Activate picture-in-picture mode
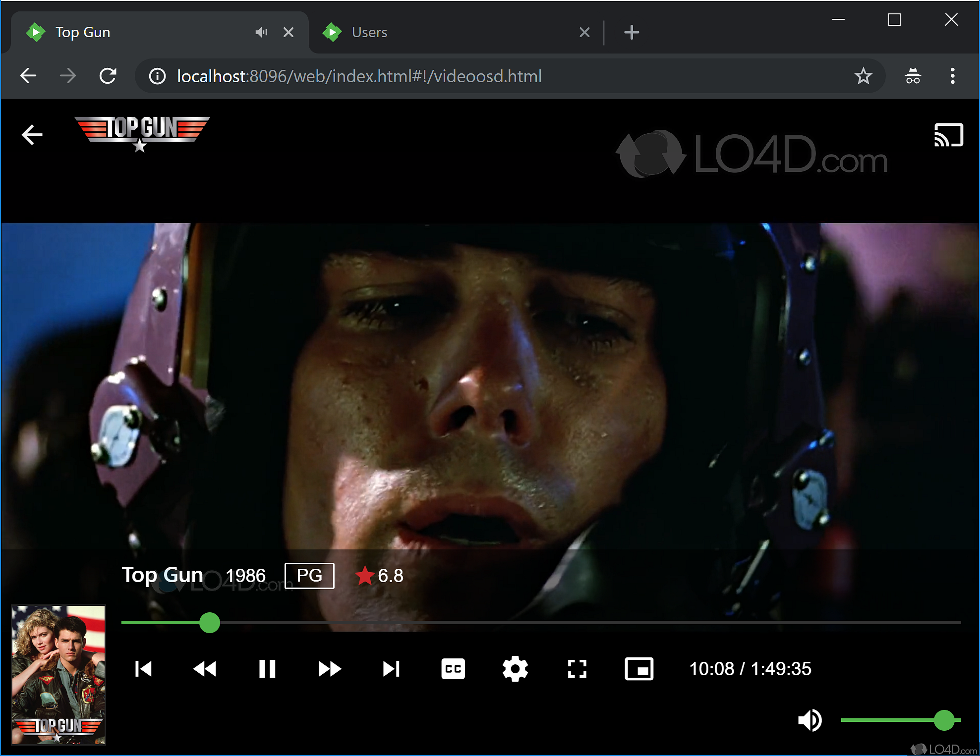 click(638, 669)
